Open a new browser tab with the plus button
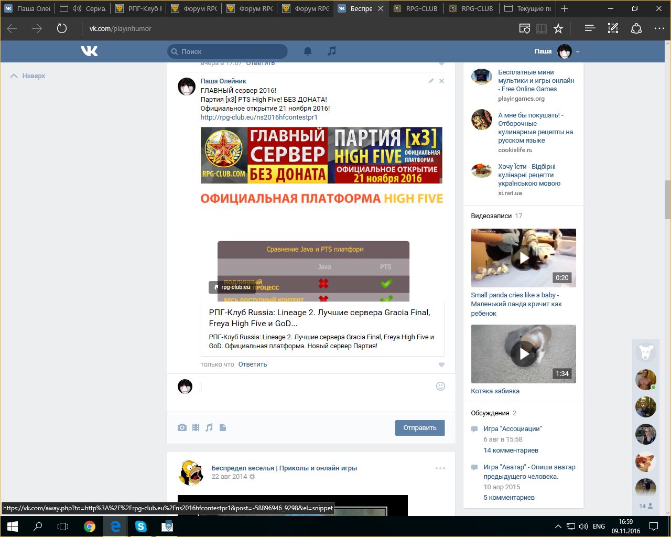 [x=564, y=8]
